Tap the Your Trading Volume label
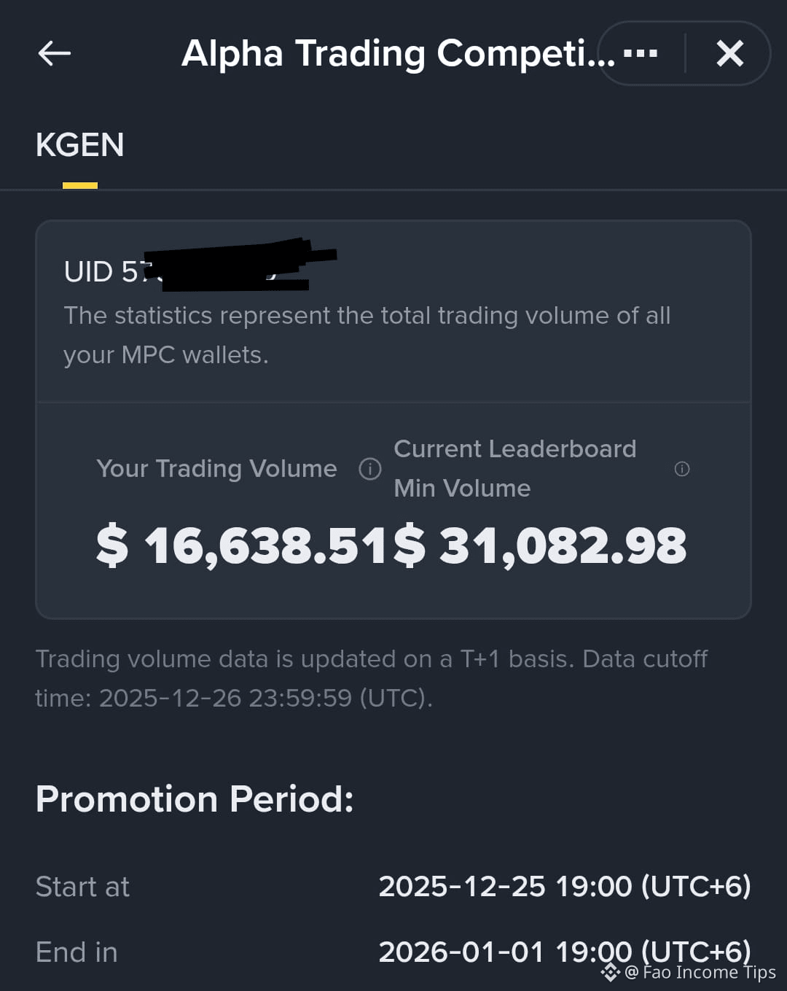Image resolution: width=787 pixels, height=991 pixels. point(216,468)
